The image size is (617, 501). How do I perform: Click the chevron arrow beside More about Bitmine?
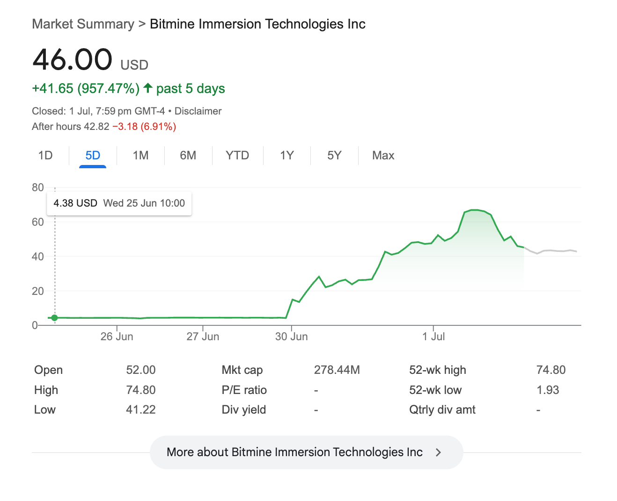[x=438, y=452]
